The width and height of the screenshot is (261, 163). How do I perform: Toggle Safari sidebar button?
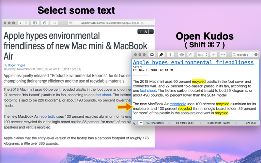pos(35,23)
